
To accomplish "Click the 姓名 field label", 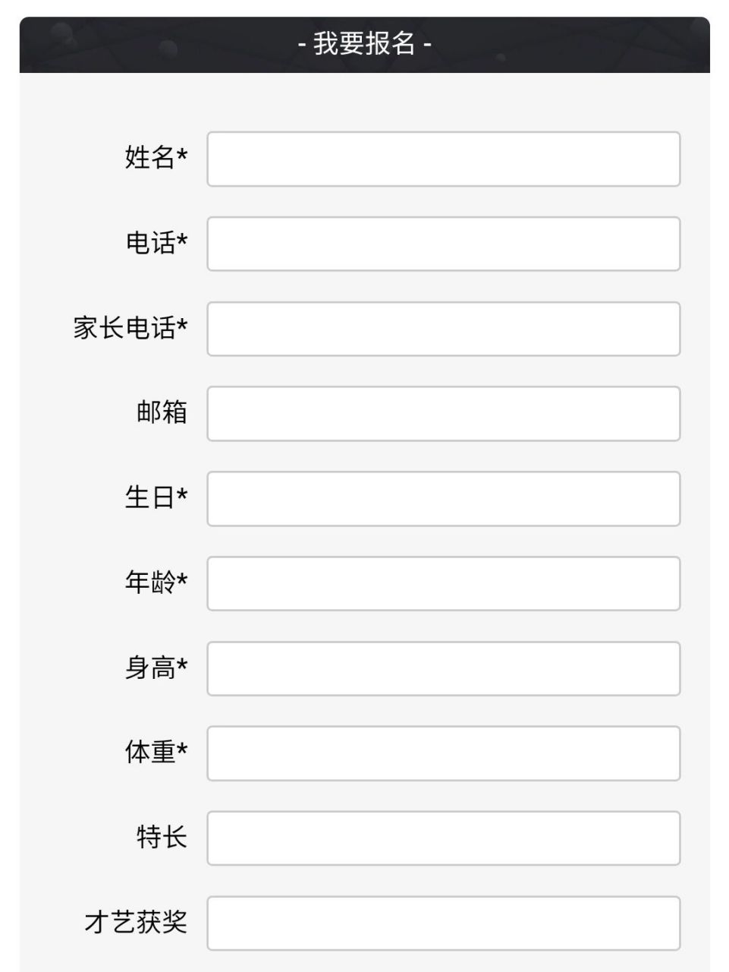I will (156, 154).
